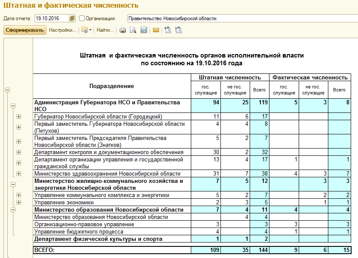Click the report date input field
The width and height of the screenshot is (358, 258).
pyautogui.click(x=52, y=18)
